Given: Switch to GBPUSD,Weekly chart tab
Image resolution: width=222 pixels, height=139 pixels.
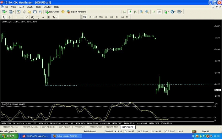Looking at the screenshot, I should coord(30,127).
